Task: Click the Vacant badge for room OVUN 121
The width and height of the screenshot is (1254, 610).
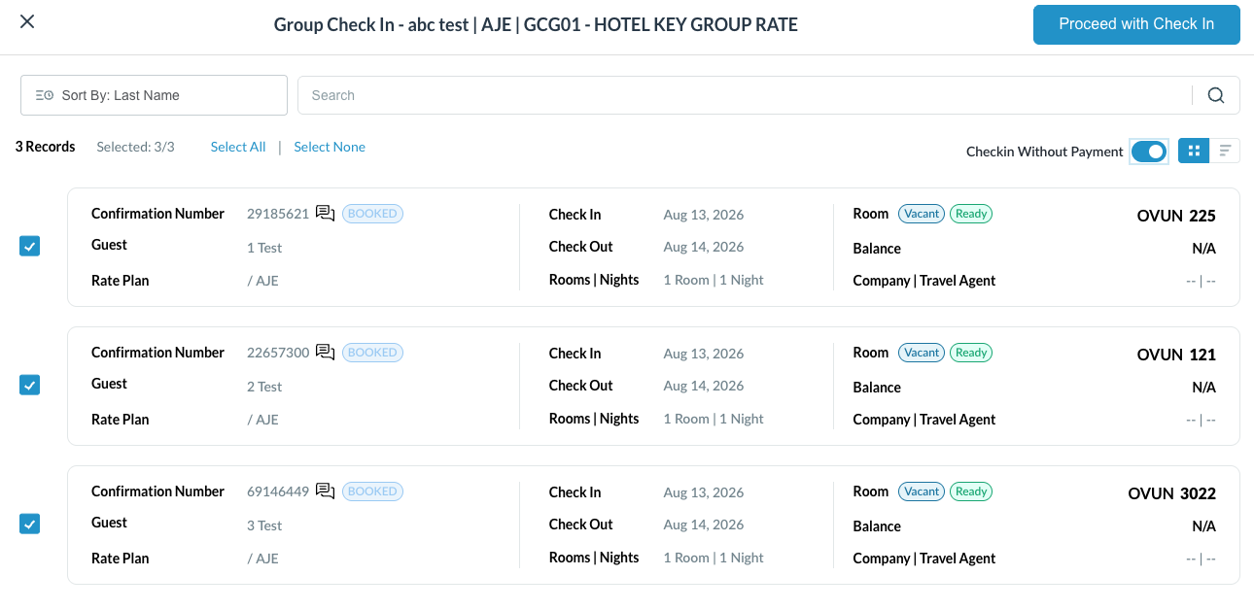Action: click(x=922, y=353)
